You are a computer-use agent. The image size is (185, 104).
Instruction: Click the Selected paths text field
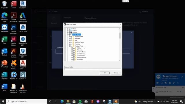pyautogui.click(x=92, y=69)
